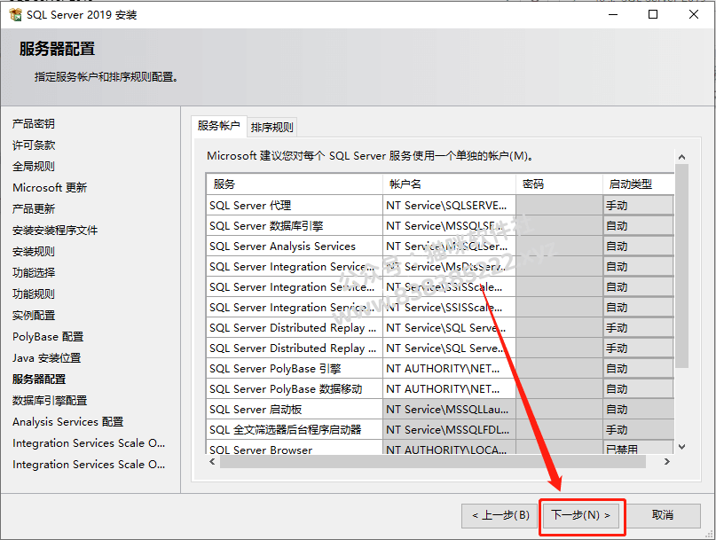Switch to the 服务帐户 tab

click(219, 126)
